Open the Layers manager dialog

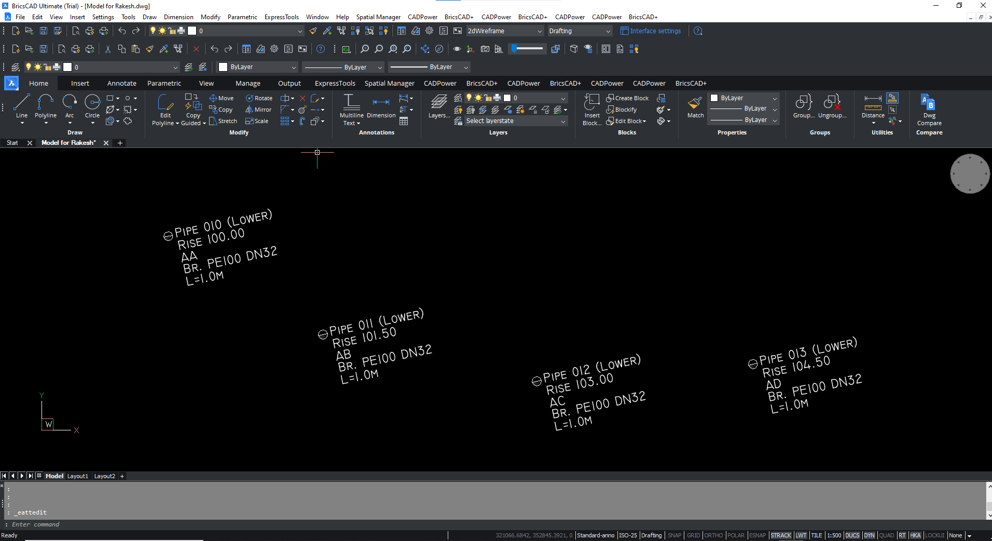438,106
